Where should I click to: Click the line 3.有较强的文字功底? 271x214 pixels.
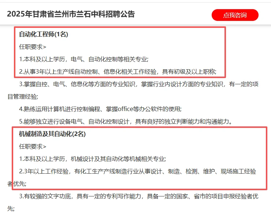[139, 196]
